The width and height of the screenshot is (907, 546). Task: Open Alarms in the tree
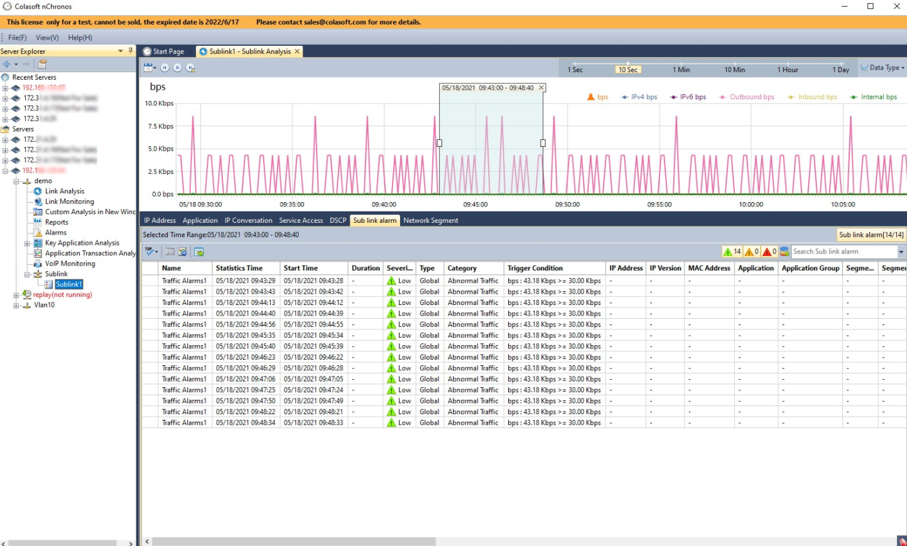[55, 233]
